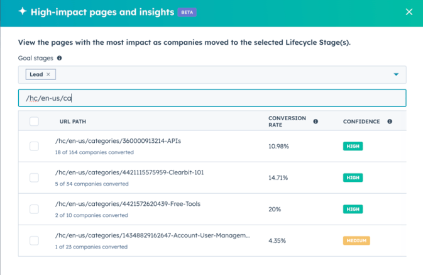Open the 4421572620439-Free-Tools path
This screenshot has height=275, width=423.
128,204
